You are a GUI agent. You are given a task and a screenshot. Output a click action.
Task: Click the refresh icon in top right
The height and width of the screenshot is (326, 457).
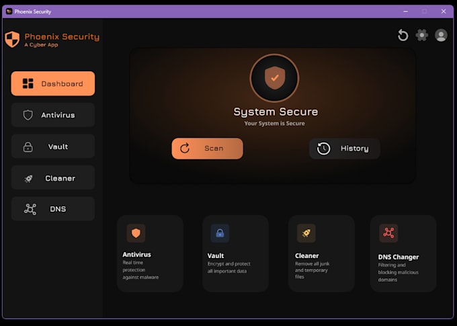point(403,35)
